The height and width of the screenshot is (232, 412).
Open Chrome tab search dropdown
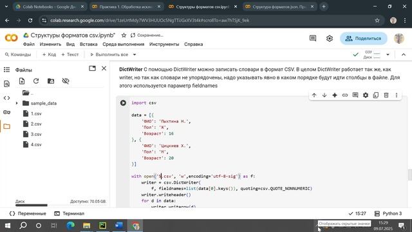click(6, 6)
